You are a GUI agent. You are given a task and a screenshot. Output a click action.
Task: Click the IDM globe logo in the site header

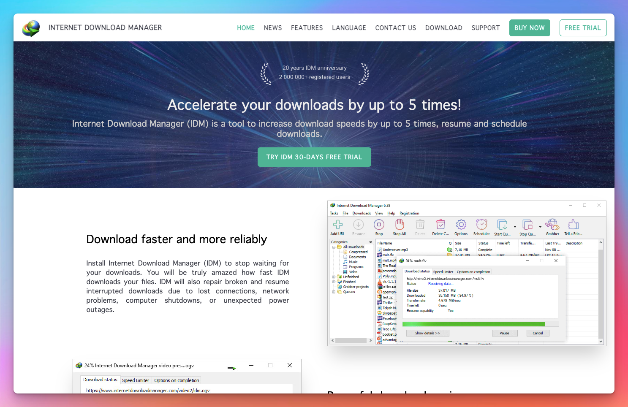point(31,28)
